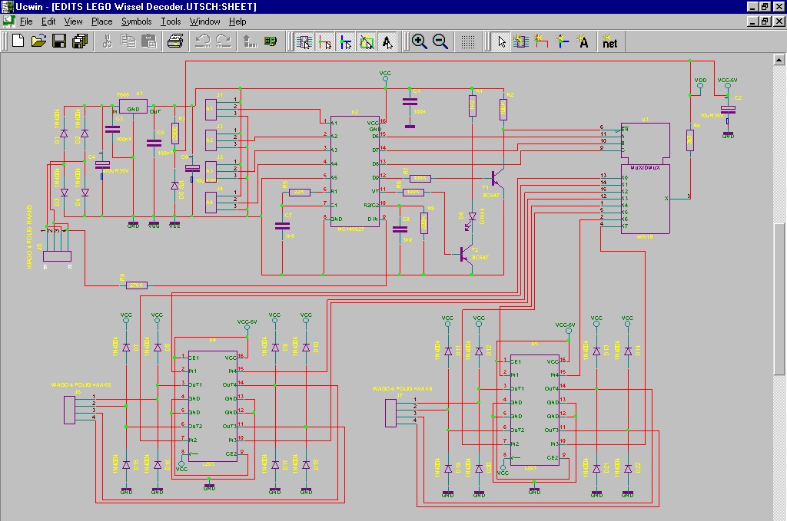The height and width of the screenshot is (521, 787).
Task: Save all open documents
Action: [80, 41]
